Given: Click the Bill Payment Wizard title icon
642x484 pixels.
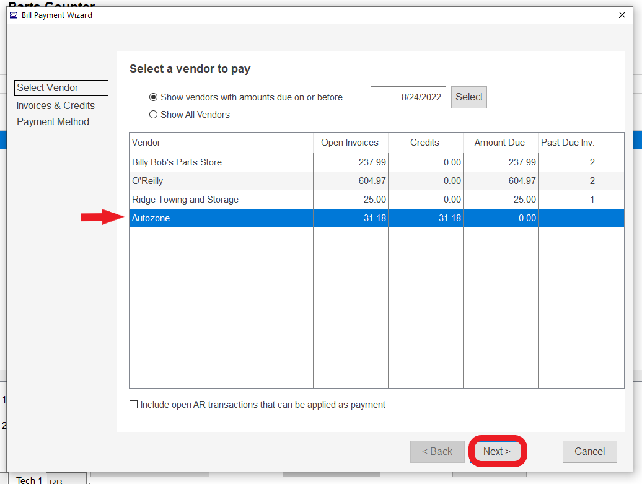Looking at the screenshot, I should [14, 15].
